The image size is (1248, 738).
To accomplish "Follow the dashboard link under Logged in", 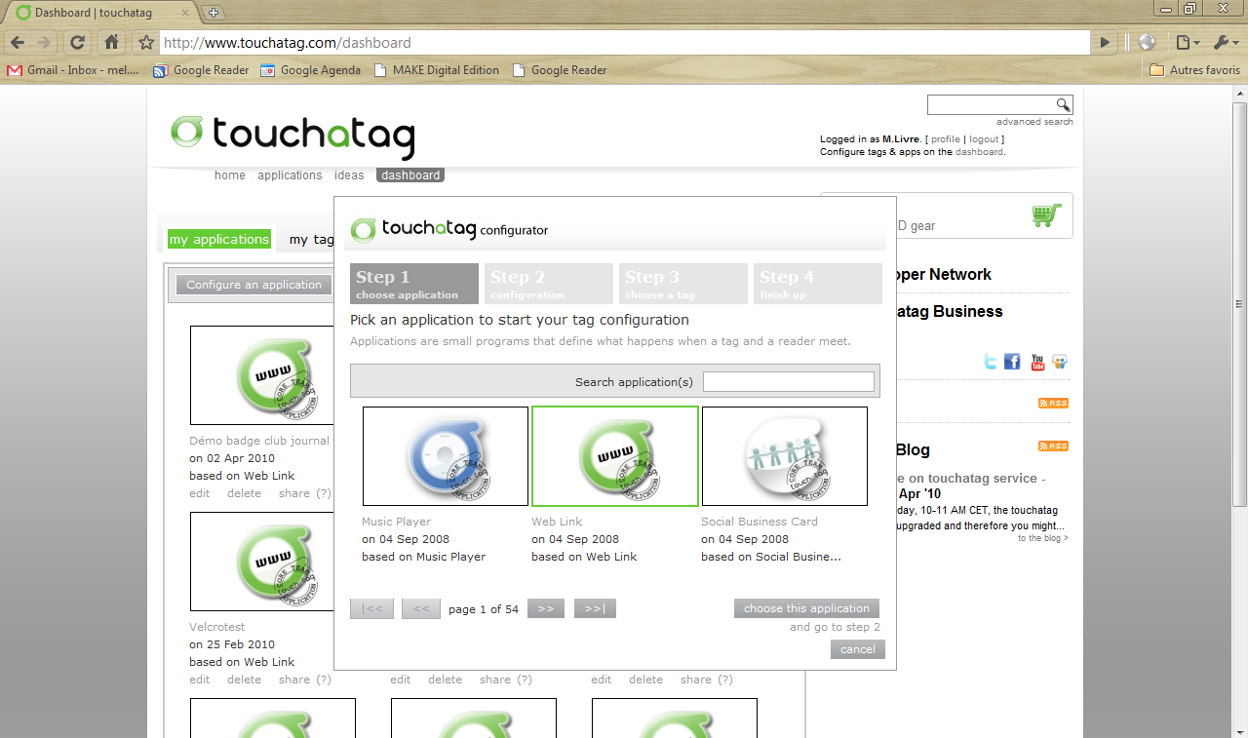I will coord(979,152).
